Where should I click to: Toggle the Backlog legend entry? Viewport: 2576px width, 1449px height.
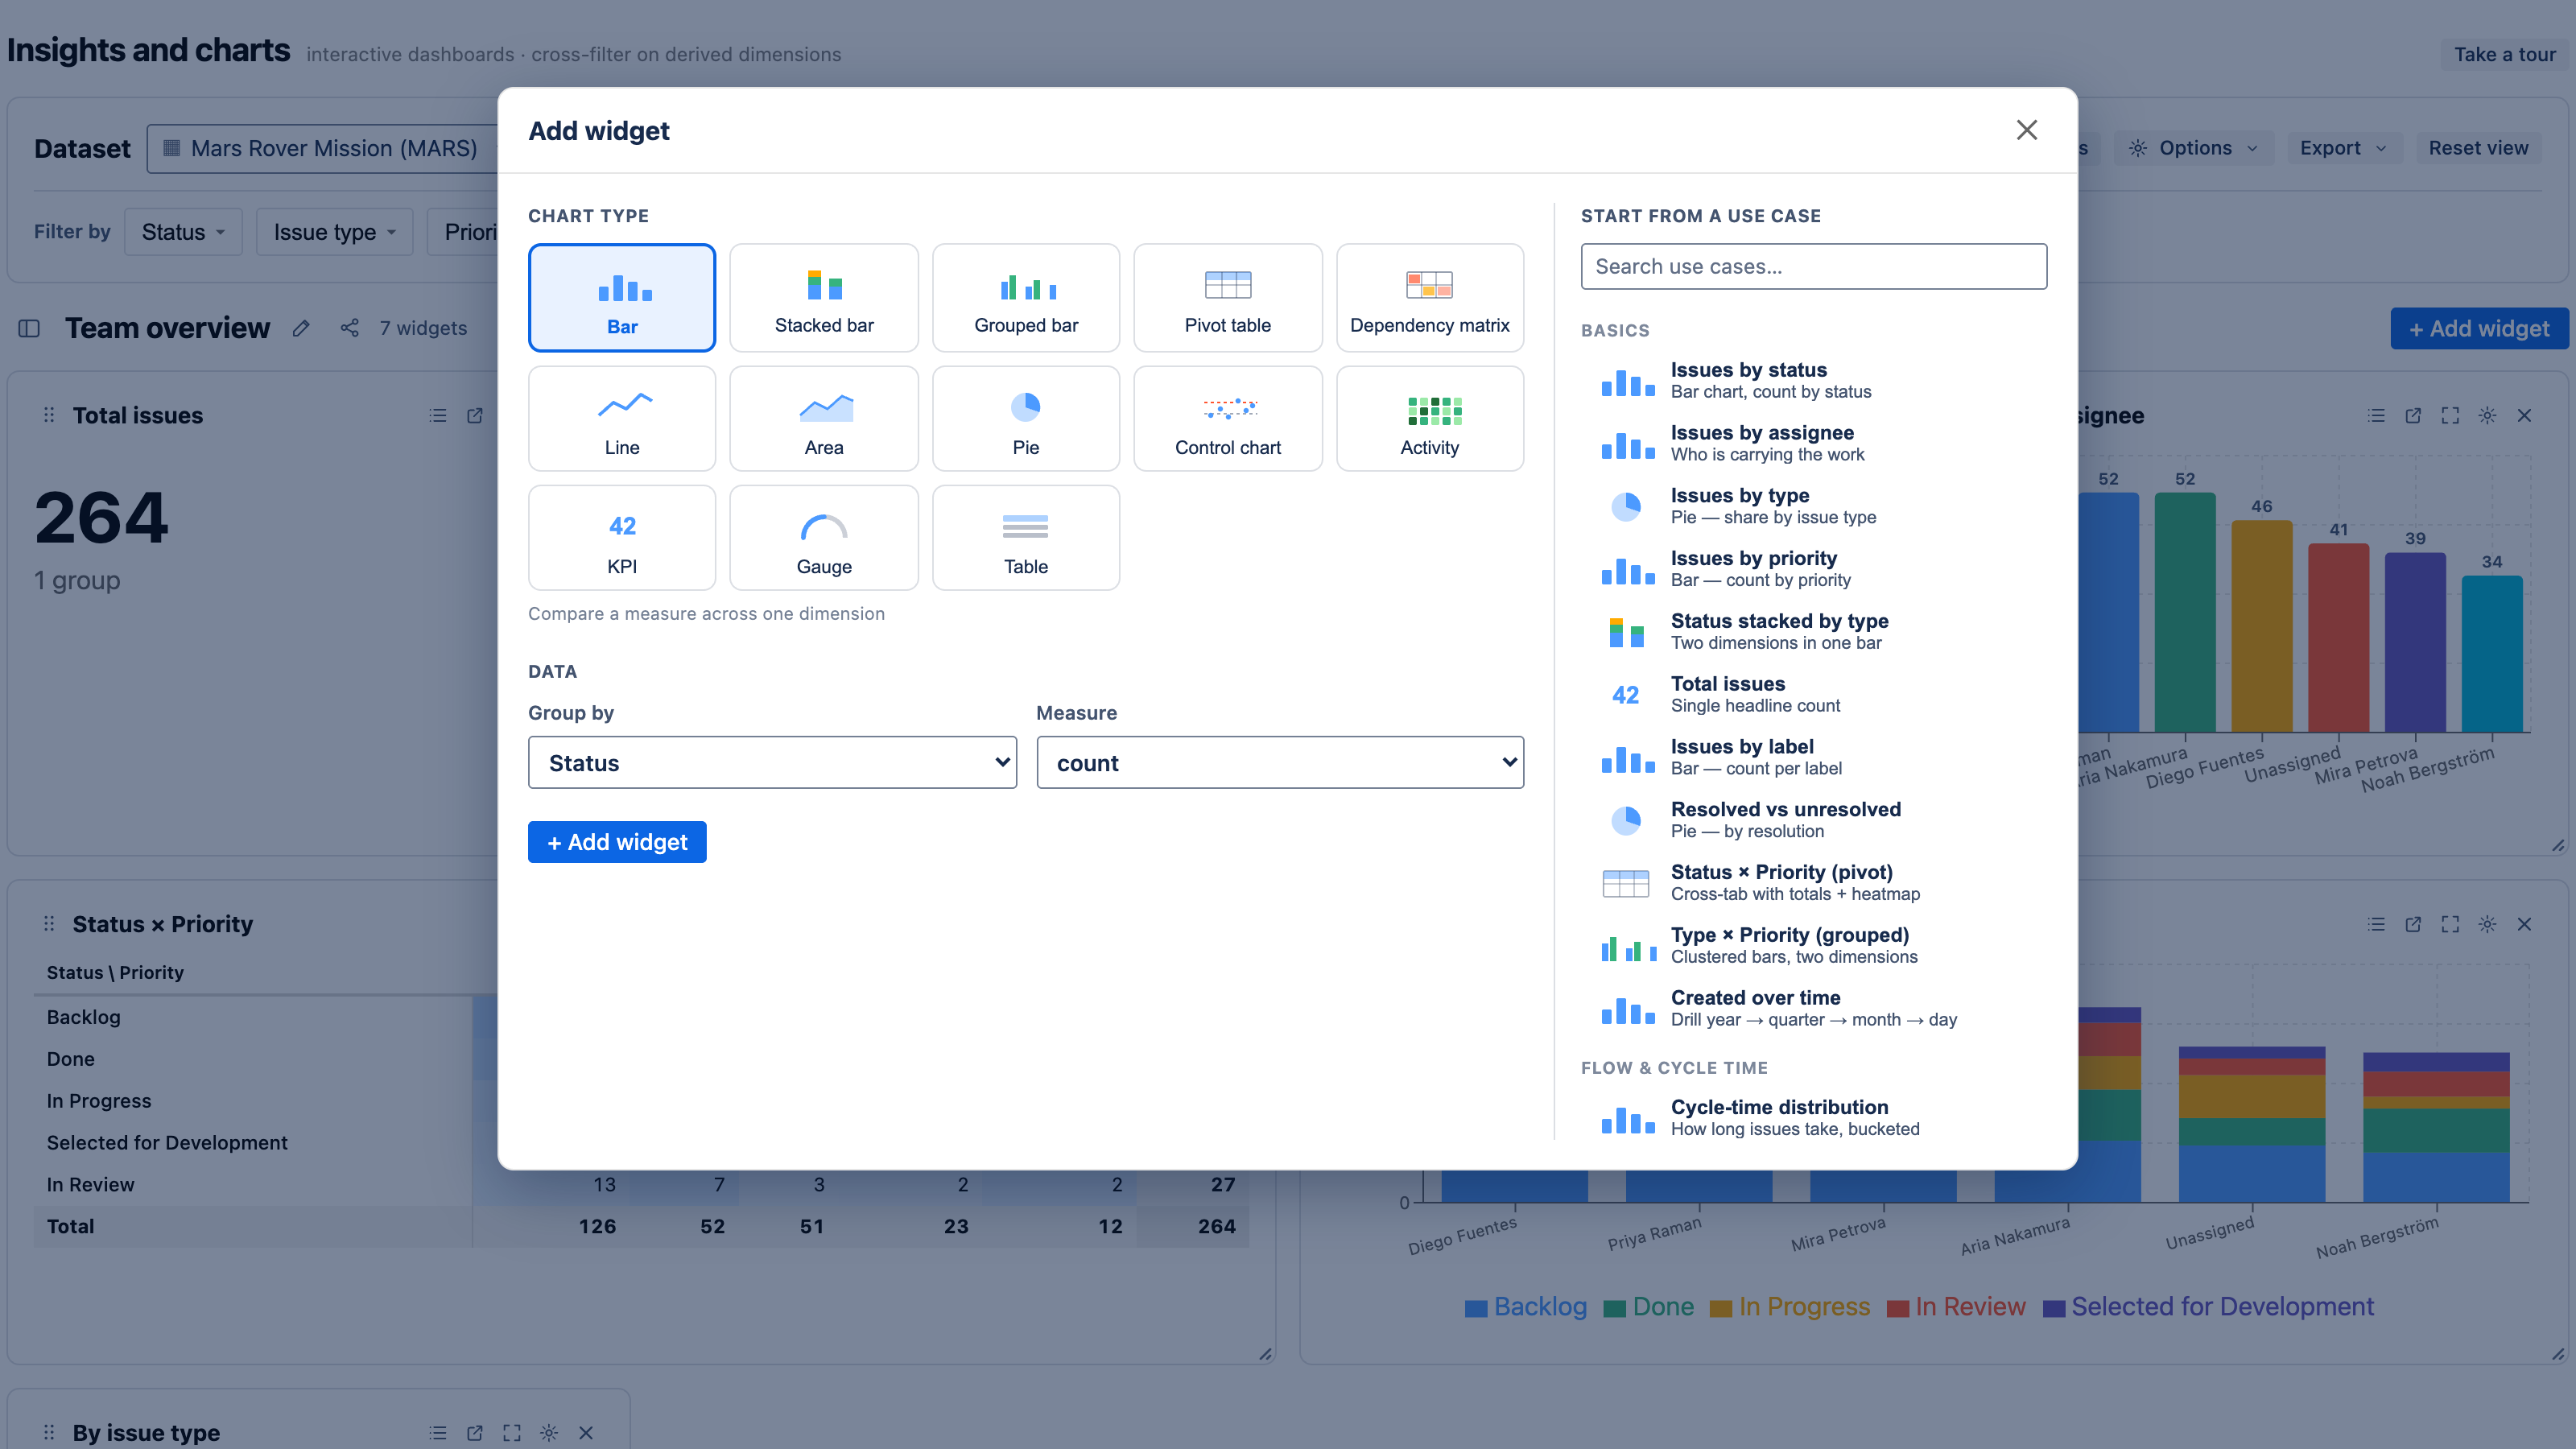pyautogui.click(x=1525, y=1307)
